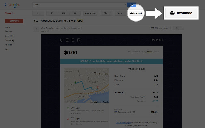Click the Uber Receipts sender name
Screen dimensions: 205x128
coord(48,28)
